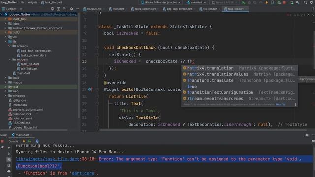Screen dimensions: 315x177
Task: Open Project panel options gear
Action: pos(71,9)
